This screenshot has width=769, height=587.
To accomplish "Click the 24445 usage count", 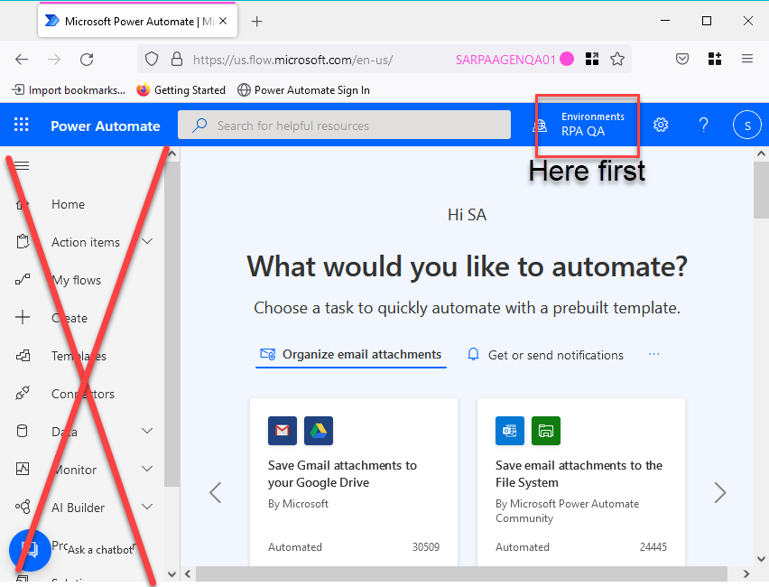I will pyautogui.click(x=653, y=546).
